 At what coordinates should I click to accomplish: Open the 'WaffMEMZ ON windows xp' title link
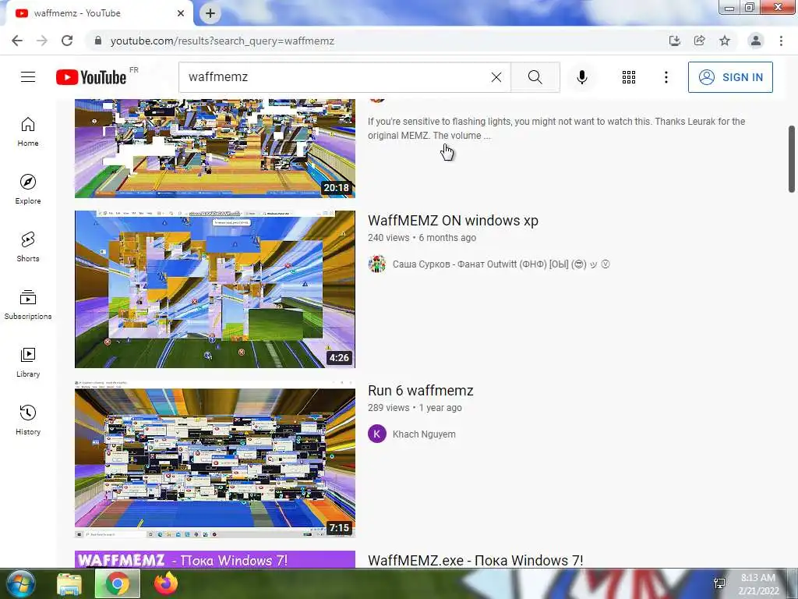pos(453,221)
